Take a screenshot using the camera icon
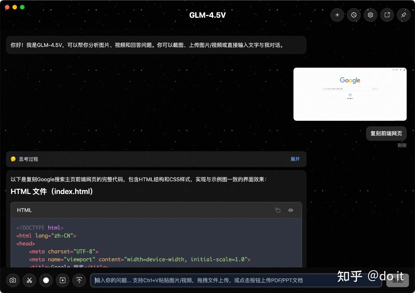Image resolution: width=415 pixels, height=293 pixels. pos(13,280)
